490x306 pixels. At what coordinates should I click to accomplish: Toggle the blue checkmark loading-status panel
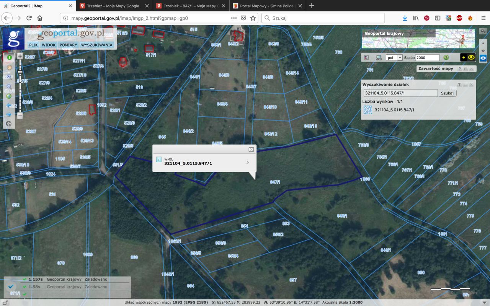point(11,286)
